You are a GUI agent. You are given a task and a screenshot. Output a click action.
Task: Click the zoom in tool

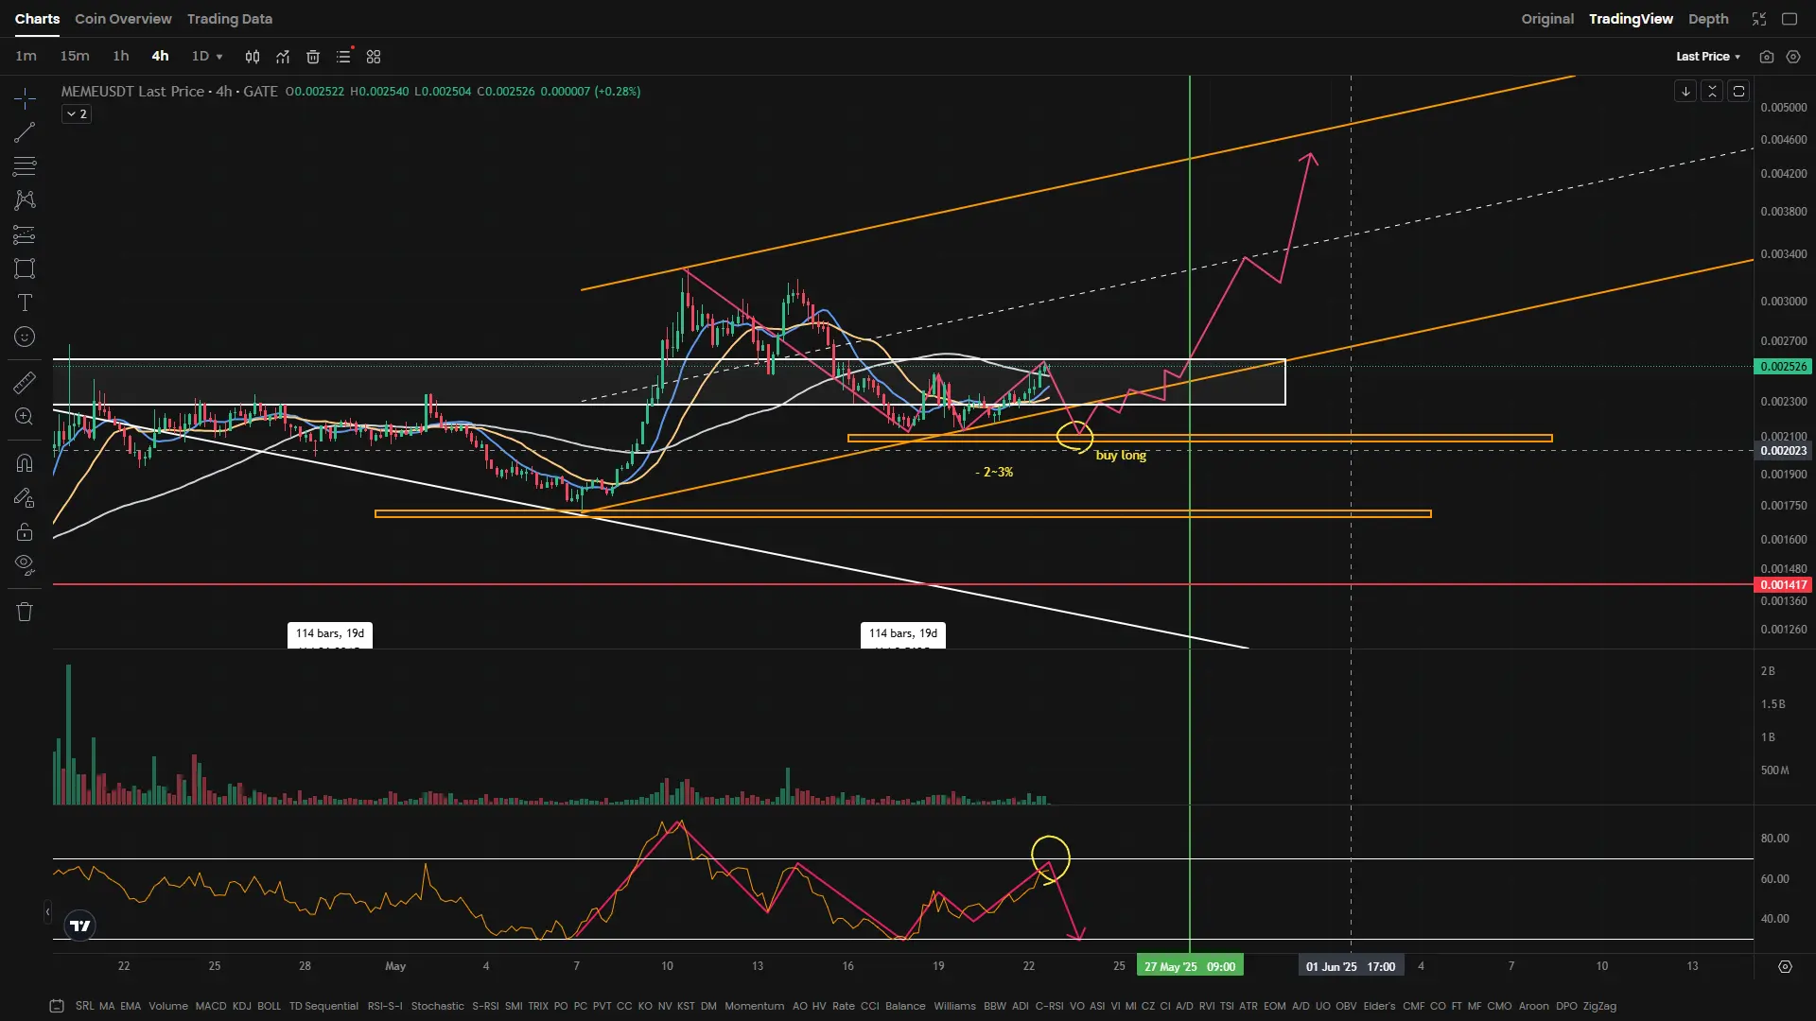25,417
